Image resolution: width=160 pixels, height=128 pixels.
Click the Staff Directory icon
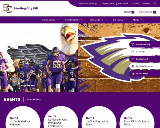pyautogui.click(x=133, y=45)
